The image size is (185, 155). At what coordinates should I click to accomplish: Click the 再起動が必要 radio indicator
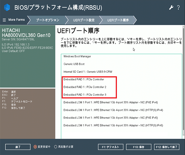pyautogui.click(x=55, y=147)
